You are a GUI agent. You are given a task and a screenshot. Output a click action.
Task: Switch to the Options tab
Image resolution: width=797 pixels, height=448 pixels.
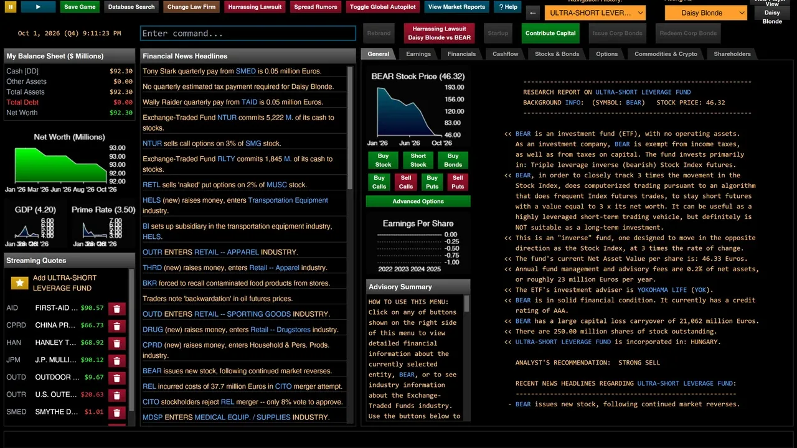[x=607, y=54]
